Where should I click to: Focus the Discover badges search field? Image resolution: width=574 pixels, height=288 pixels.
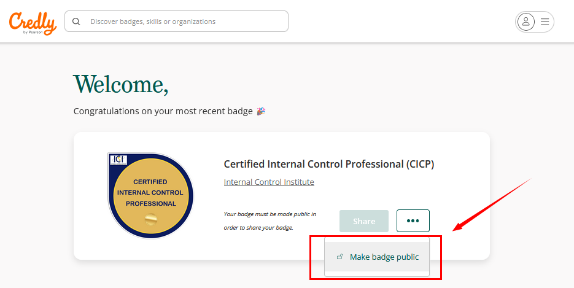click(176, 21)
